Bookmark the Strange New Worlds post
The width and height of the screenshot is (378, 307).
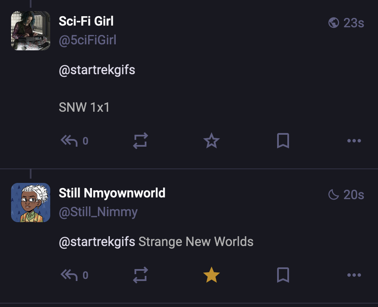283,275
